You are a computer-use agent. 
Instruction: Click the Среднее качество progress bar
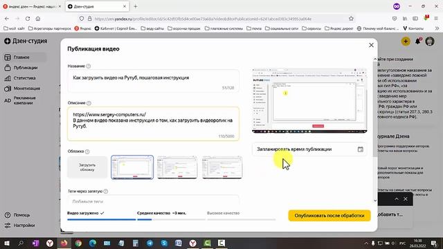point(171,219)
